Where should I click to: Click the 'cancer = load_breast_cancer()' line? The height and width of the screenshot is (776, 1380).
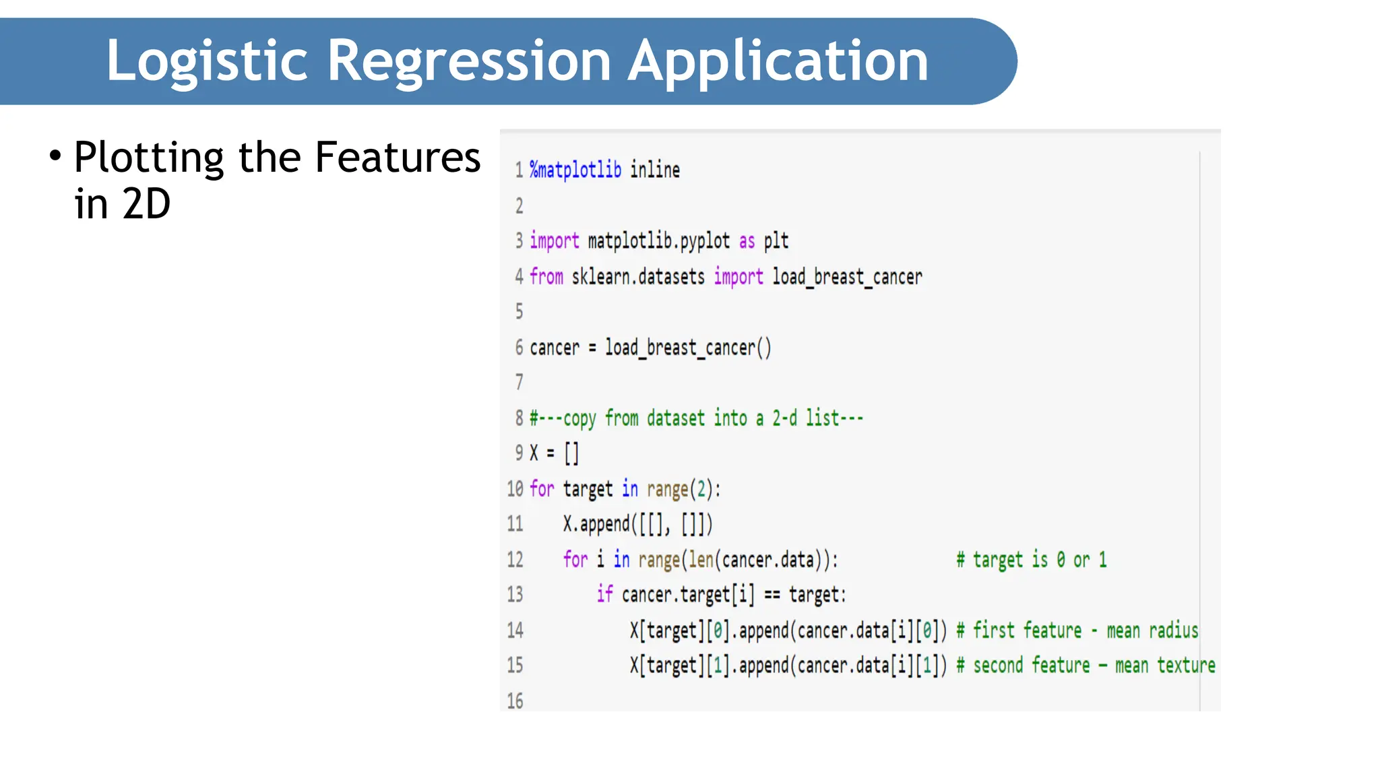[650, 348]
